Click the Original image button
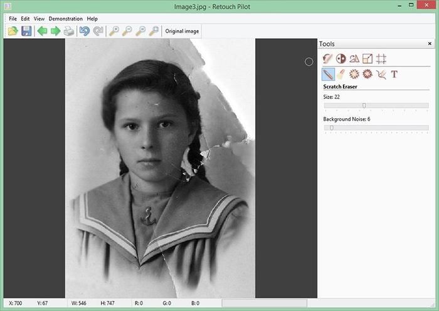 tap(182, 31)
